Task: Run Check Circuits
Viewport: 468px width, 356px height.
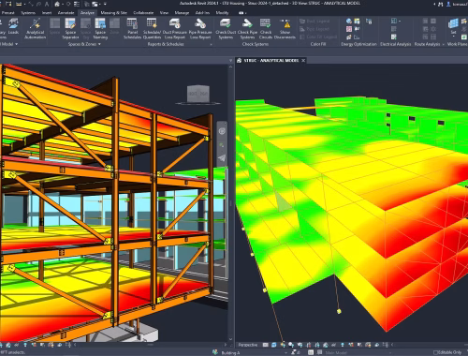Action: [266, 28]
